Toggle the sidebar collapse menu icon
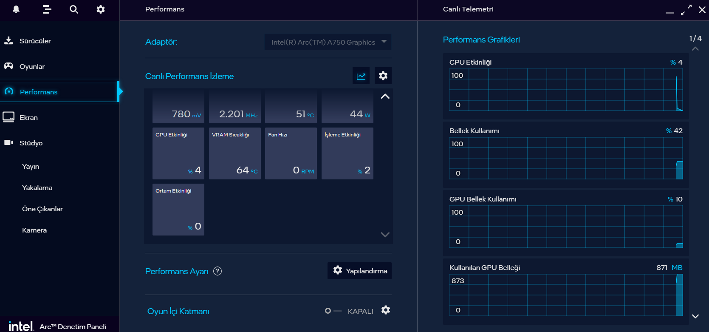 pyautogui.click(x=47, y=9)
